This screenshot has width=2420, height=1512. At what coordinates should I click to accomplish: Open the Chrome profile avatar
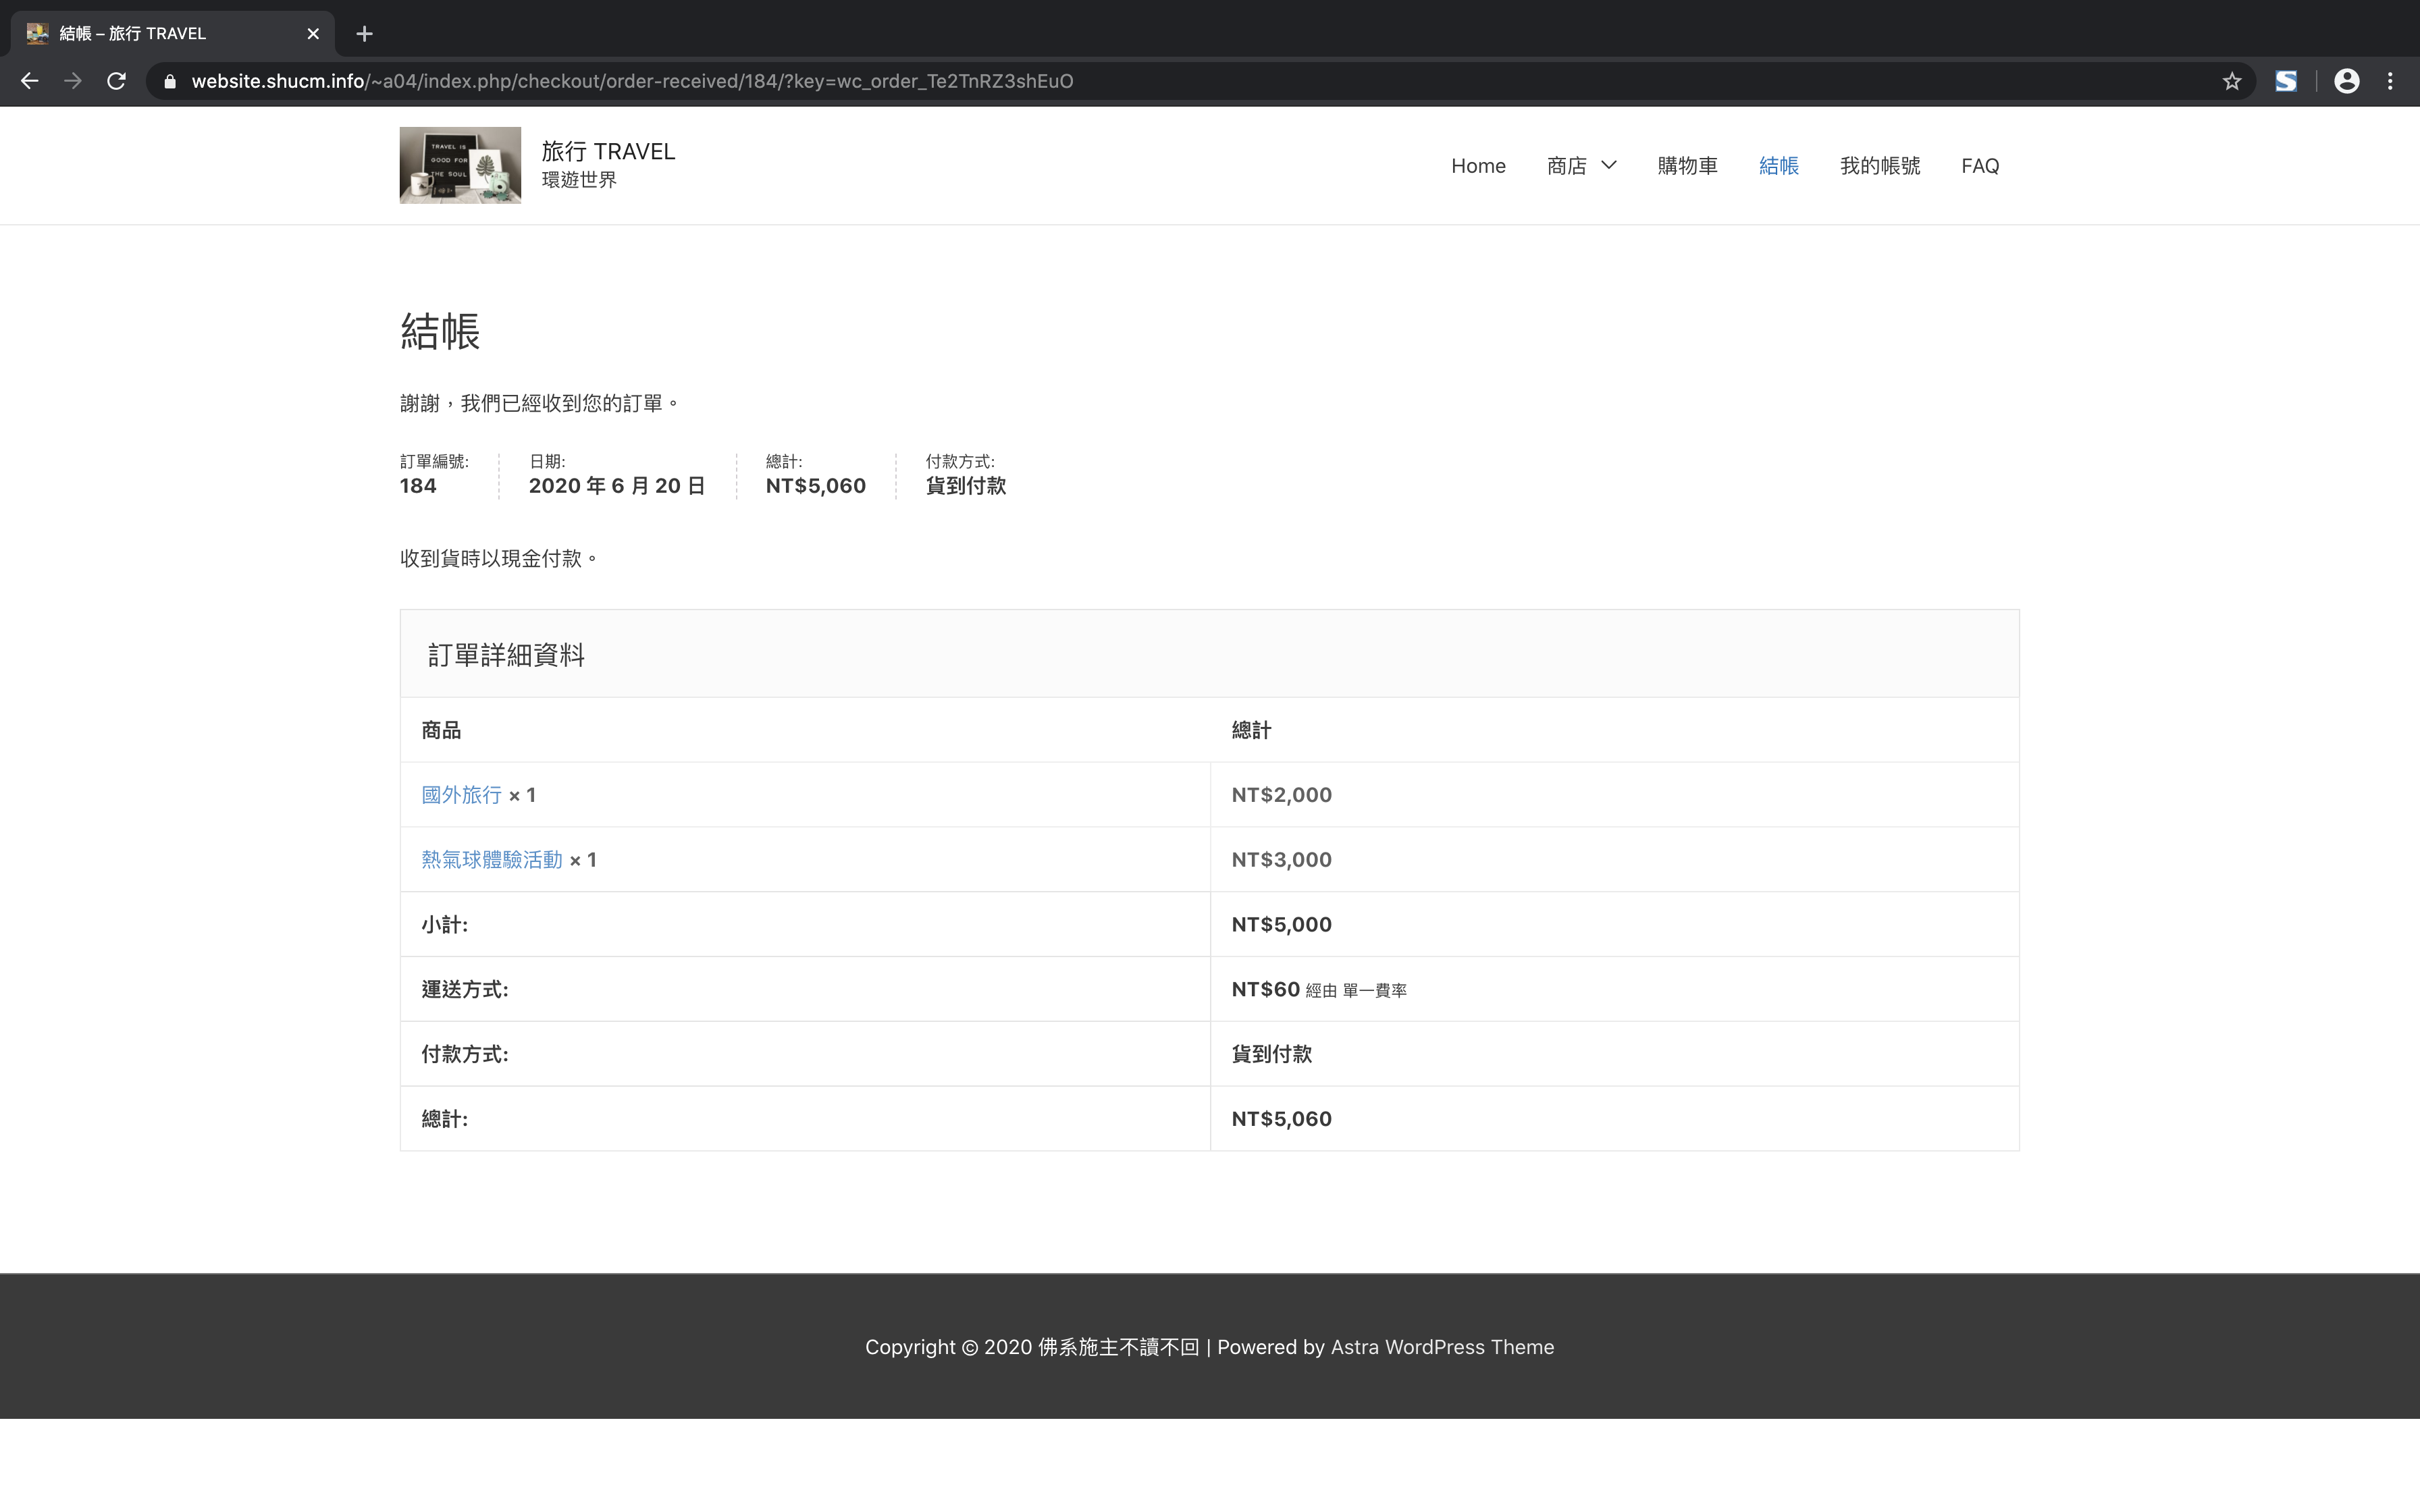(x=2346, y=81)
